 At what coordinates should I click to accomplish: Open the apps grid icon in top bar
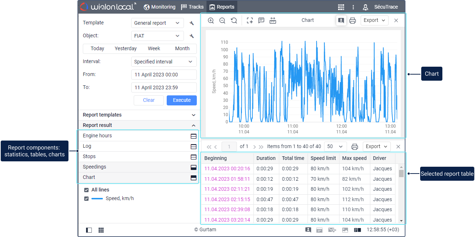coord(341,7)
